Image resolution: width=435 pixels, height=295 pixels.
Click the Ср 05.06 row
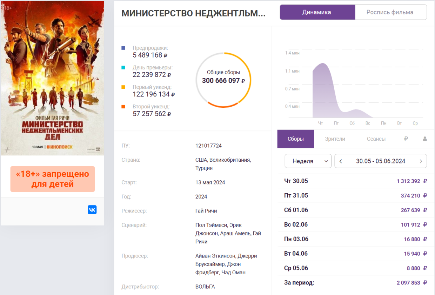click(x=356, y=268)
